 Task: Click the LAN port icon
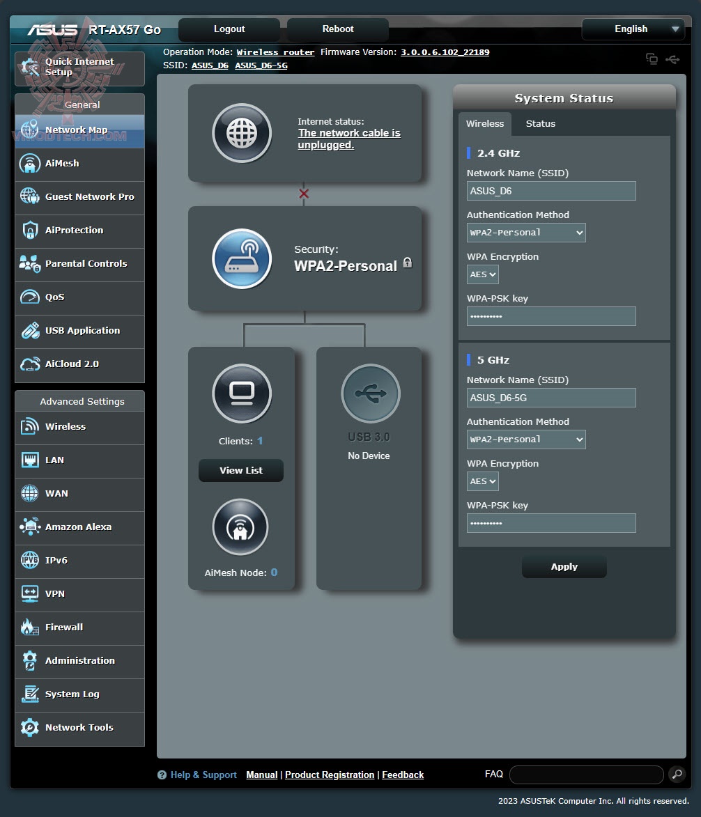(x=30, y=460)
